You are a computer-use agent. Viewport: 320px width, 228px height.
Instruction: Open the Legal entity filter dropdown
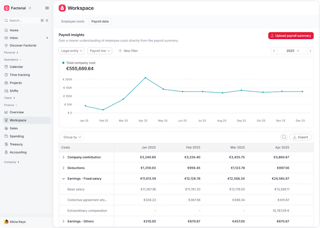point(72,51)
